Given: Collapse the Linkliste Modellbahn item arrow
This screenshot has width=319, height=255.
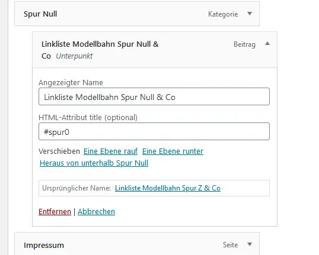Looking at the screenshot, I should click(x=267, y=44).
